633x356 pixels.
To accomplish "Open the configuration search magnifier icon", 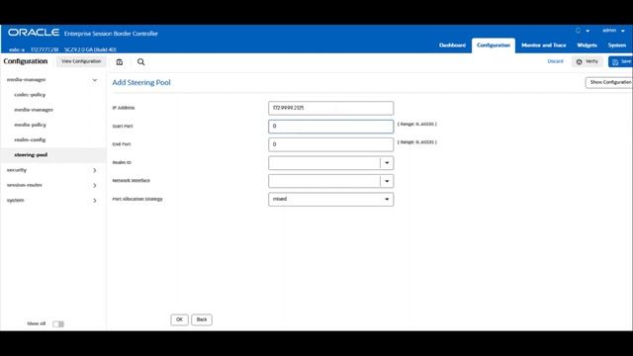I will 140,61.
